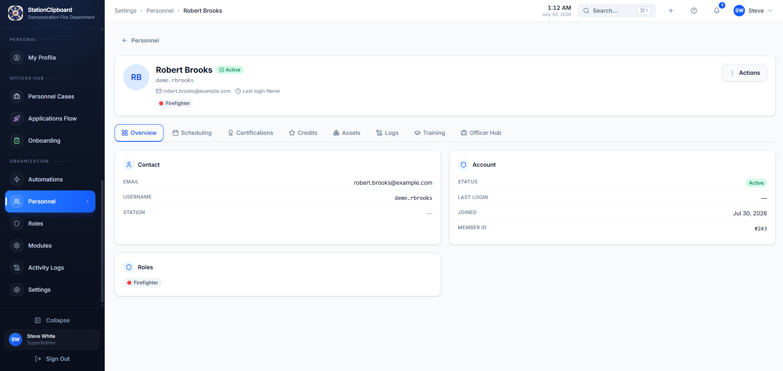Click the Robert Brooks breadcrumb text

coord(202,11)
